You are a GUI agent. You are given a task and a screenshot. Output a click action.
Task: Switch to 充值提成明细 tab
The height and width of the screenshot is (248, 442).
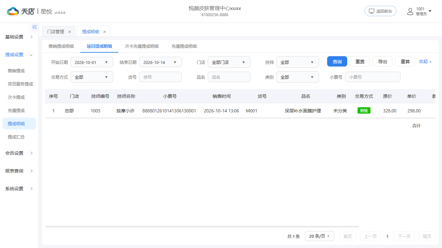184,46
